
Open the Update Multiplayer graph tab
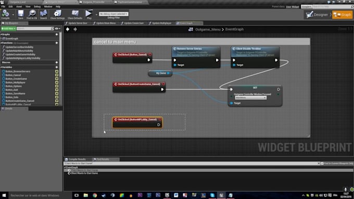161,23
